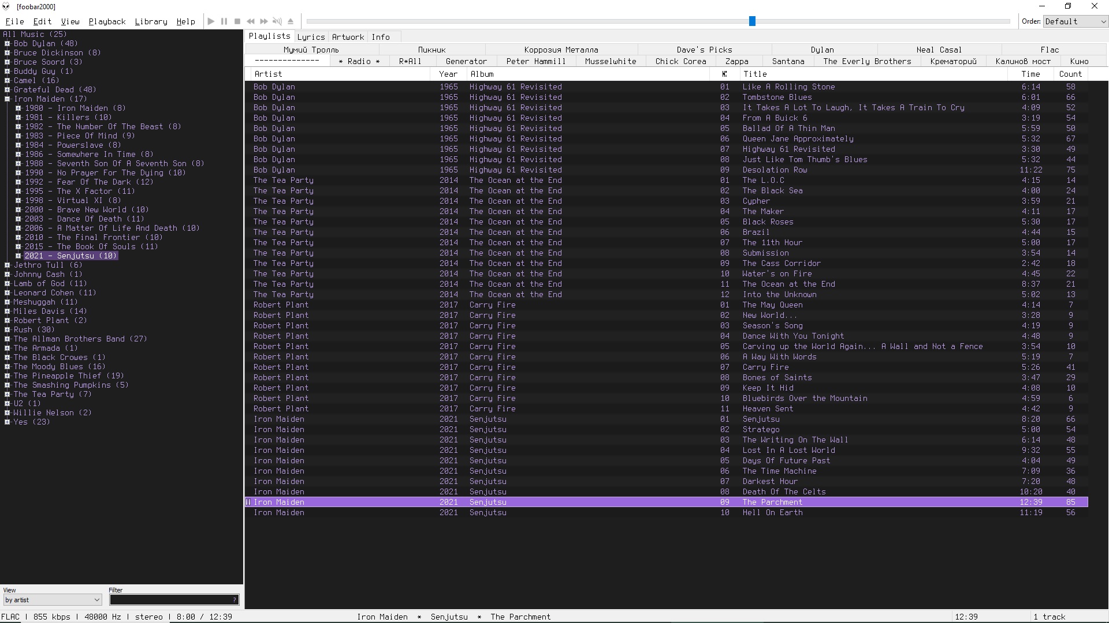Click the foobar2000 alien title icon
This screenshot has height=623, width=1109.
coord(6,6)
